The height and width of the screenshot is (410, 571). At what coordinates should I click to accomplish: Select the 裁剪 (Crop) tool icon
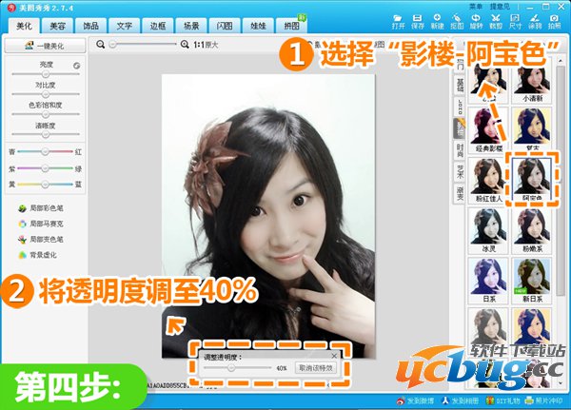tap(495, 20)
